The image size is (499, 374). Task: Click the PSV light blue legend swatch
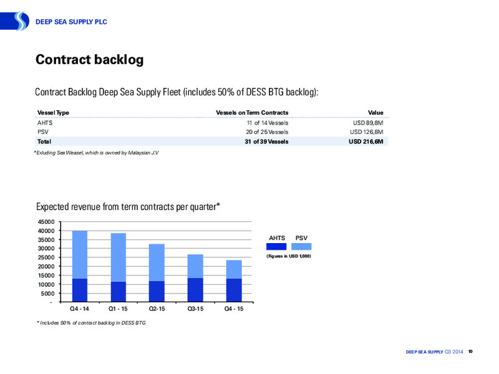click(x=301, y=246)
